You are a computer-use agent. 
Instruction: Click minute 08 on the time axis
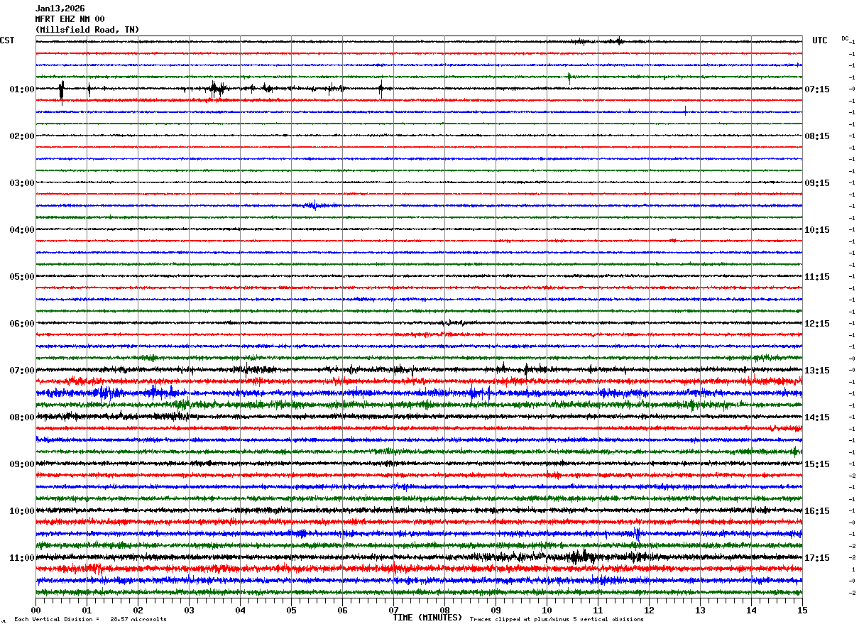[x=444, y=610]
